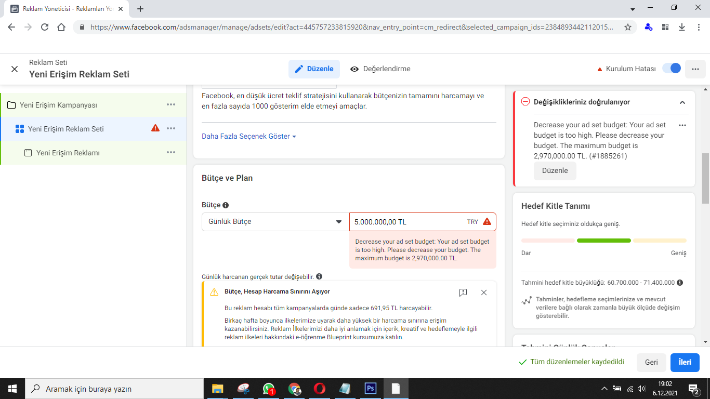Open Chrome downloads arrow icon
Viewport: 710px width, 399px height.
pyautogui.click(x=682, y=27)
